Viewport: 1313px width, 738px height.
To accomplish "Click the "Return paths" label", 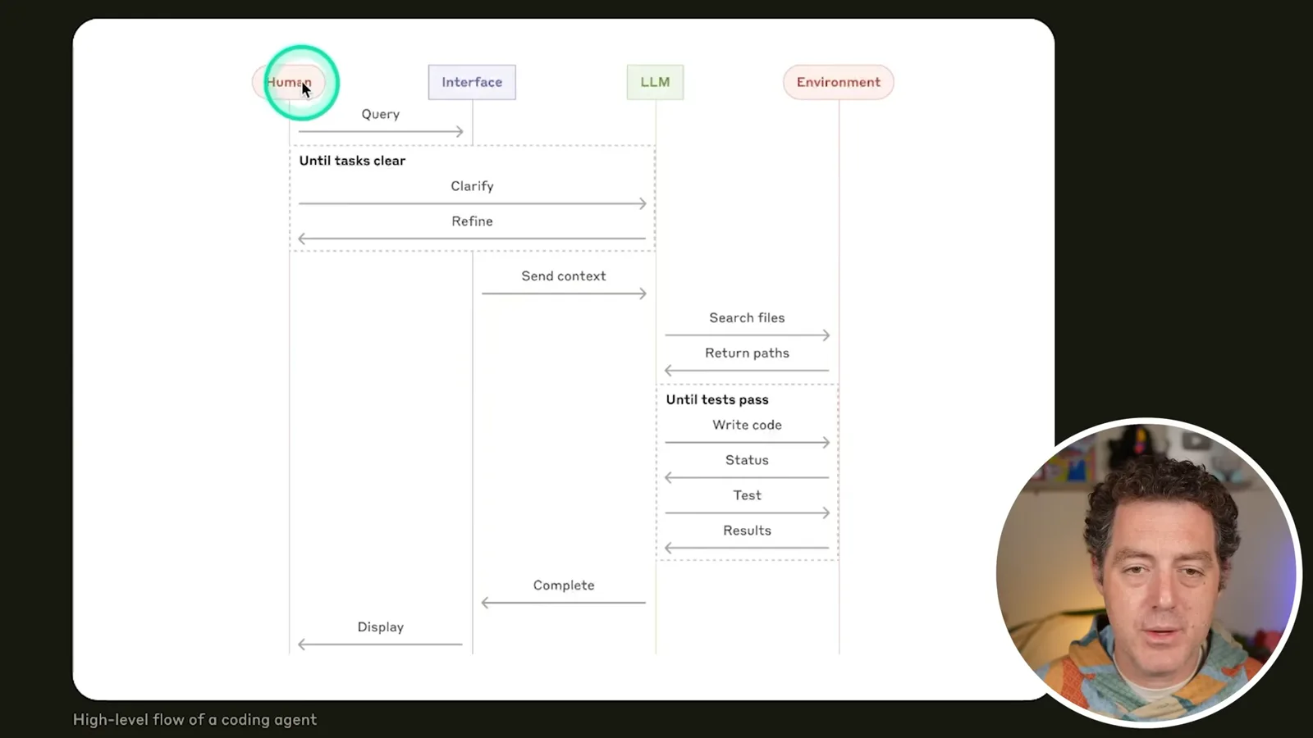I will 747,353.
